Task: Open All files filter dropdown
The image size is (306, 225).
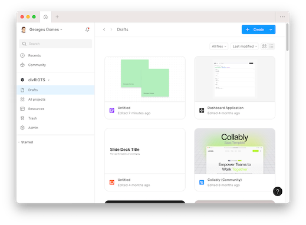Action: 219,47
